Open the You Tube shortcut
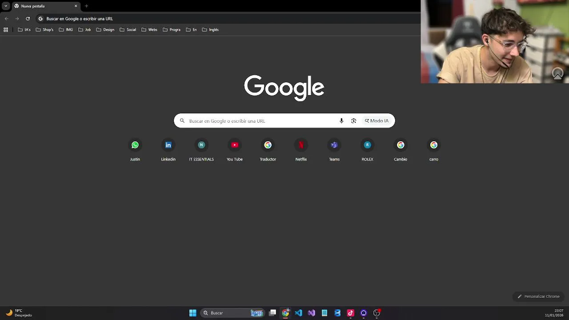The image size is (569, 320). click(235, 150)
